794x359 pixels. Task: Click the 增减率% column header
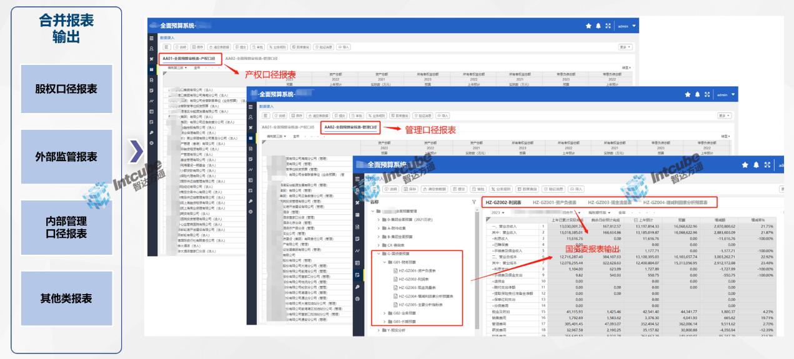pos(757,219)
